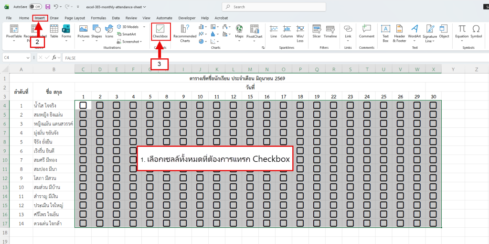Click the Insert Function fx button

pyautogui.click(x=54, y=58)
